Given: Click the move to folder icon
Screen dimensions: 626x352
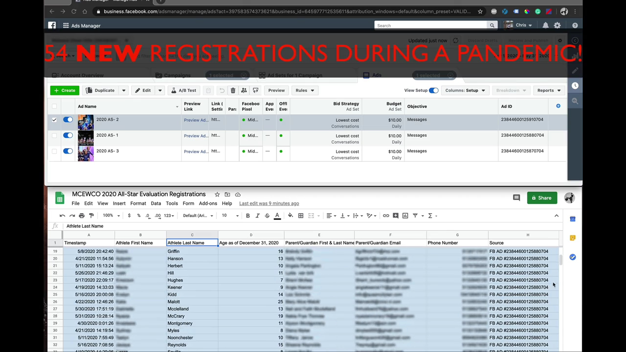Looking at the screenshot, I should pos(227,195).
